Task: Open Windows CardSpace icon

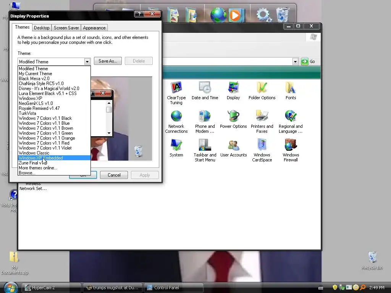Action: click(x=262, y=150)
